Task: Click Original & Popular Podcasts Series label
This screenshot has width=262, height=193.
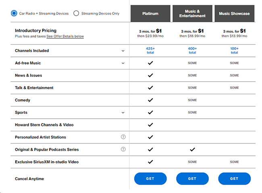Action: click(47, 150)
